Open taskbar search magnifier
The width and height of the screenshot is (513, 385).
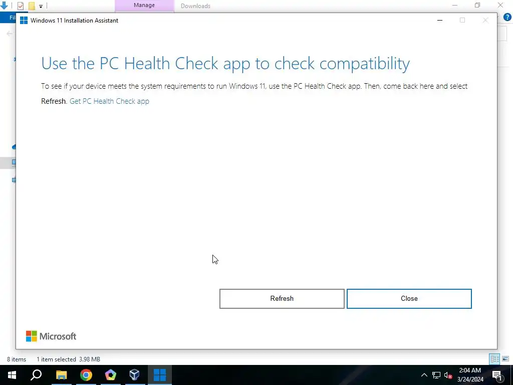pos(36,375)
